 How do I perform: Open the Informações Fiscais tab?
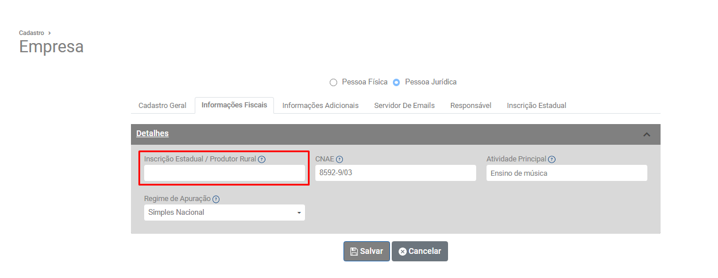click(x=234, y=105)
